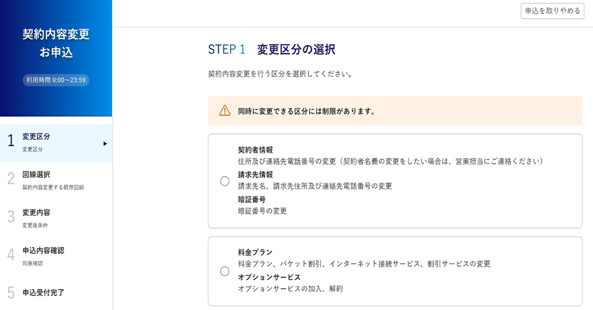This screenshot has height=310, width=593.
Task: Click the 同時に変更できる区分 warning banner
Action: pos(395,111)
